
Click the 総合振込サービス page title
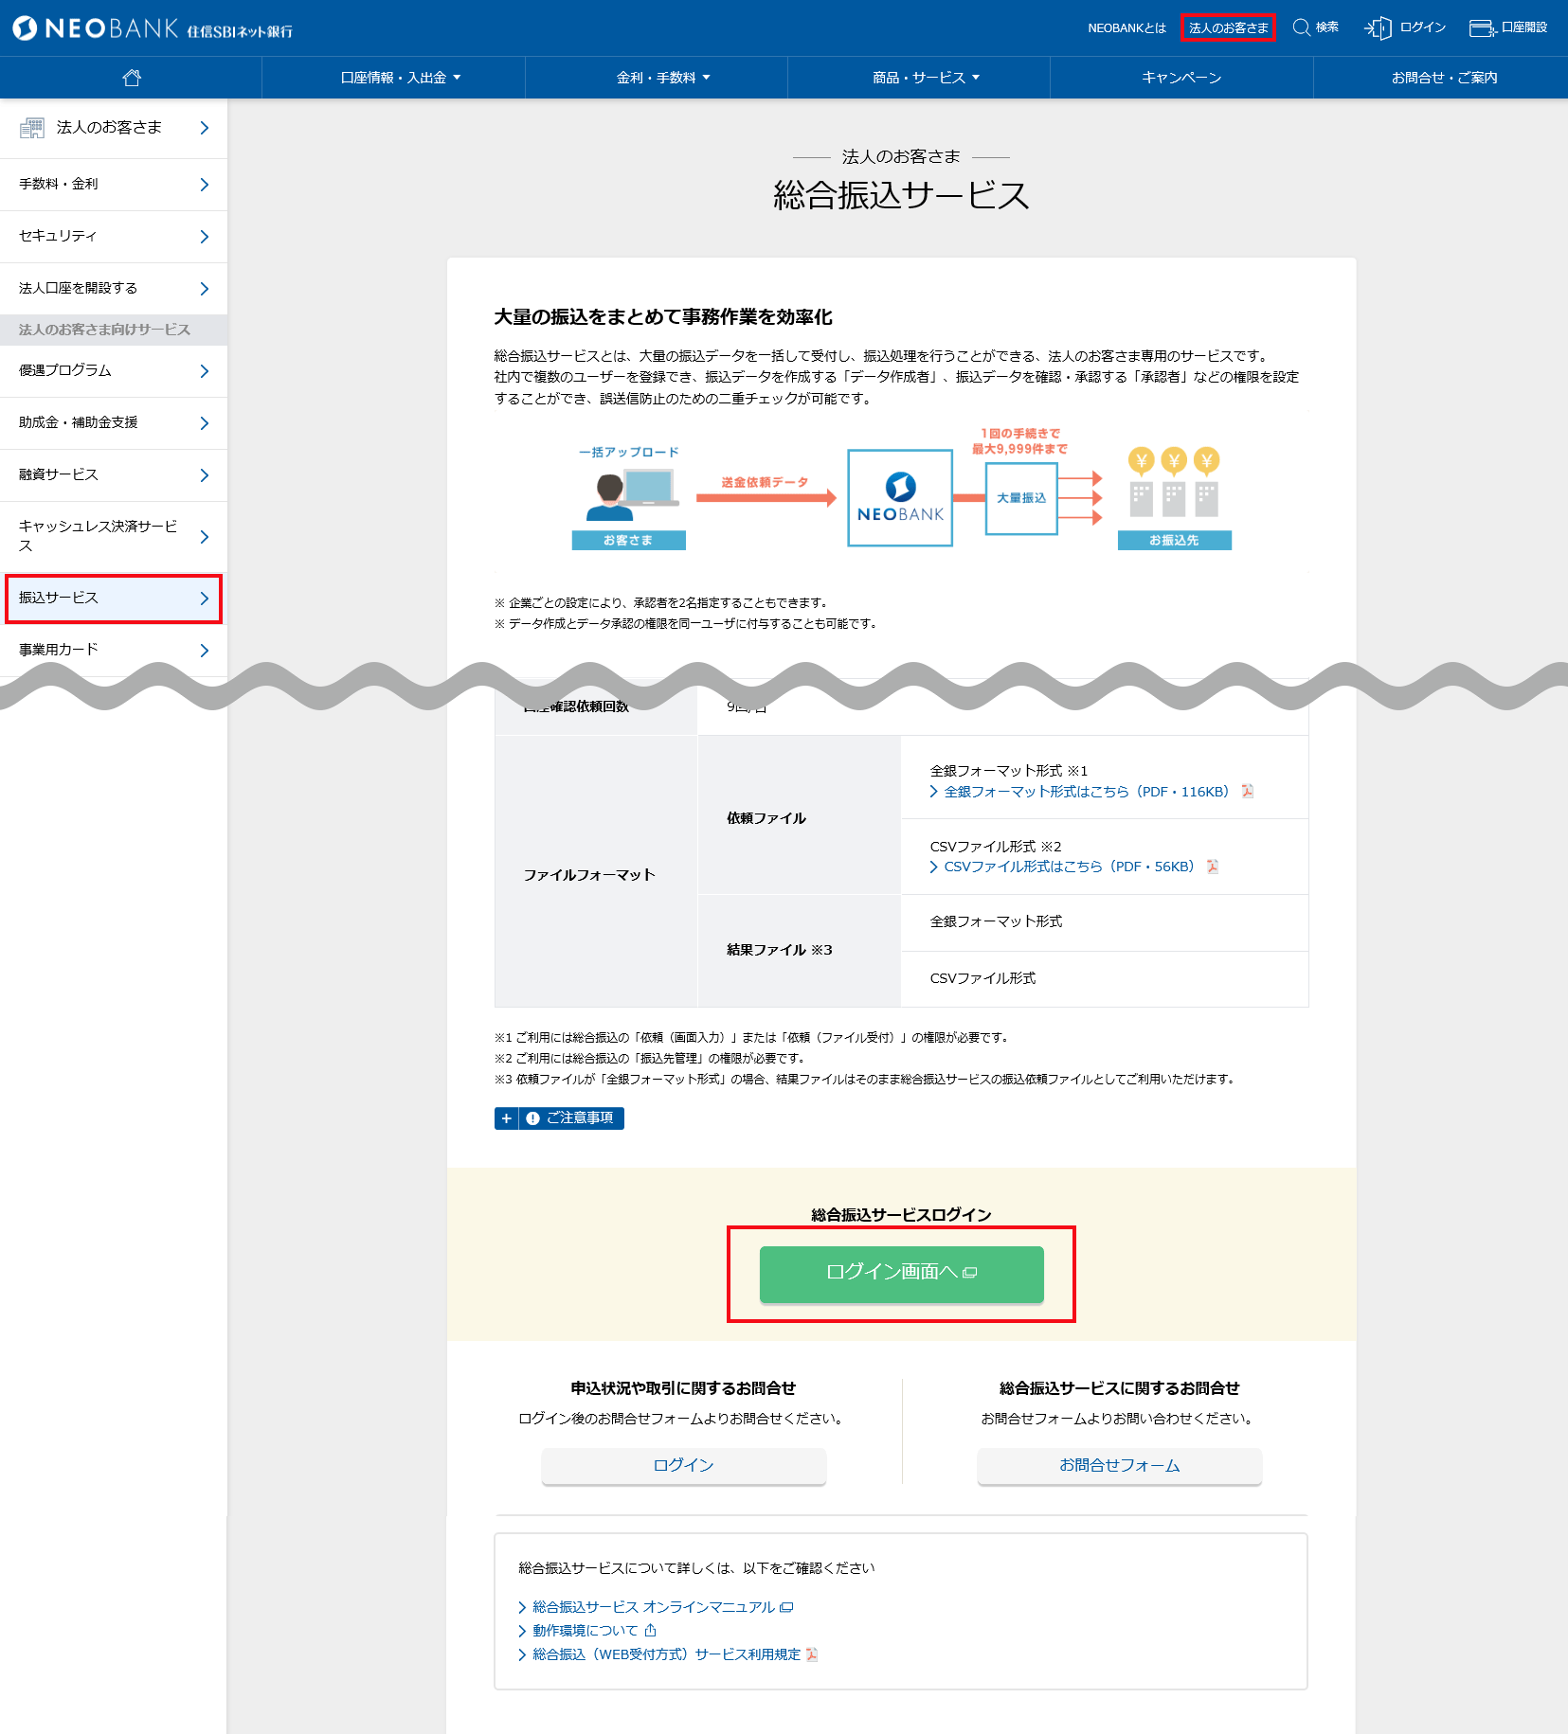tap(901, 196)
